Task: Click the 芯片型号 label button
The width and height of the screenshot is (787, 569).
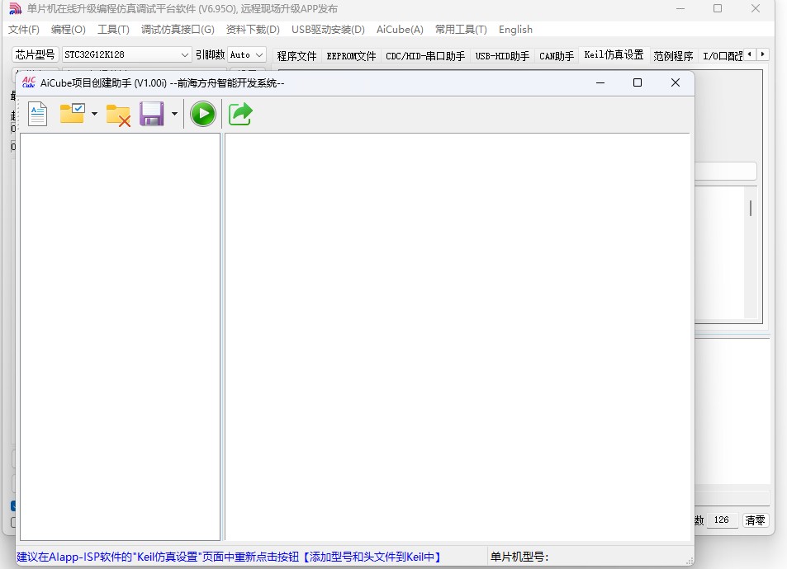Action: click(x=36, y=54)
